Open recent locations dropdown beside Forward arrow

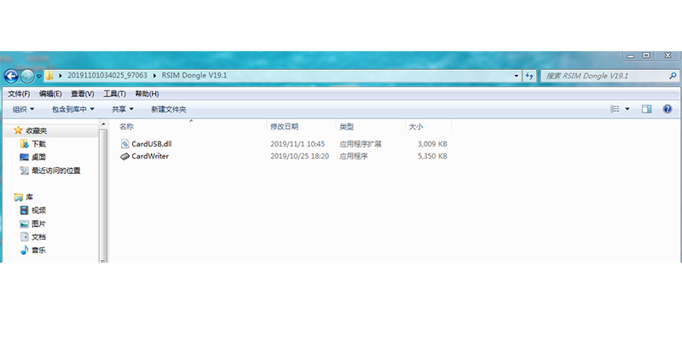click(38, 76)
